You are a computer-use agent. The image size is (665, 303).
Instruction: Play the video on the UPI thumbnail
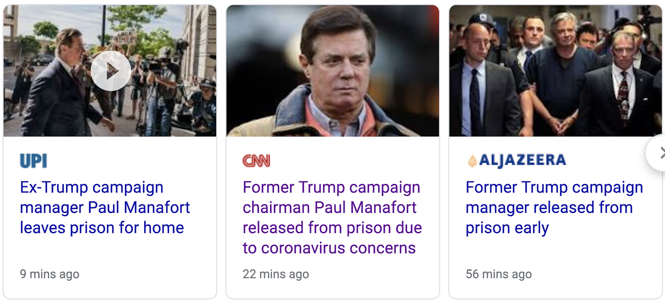[111, 71]
